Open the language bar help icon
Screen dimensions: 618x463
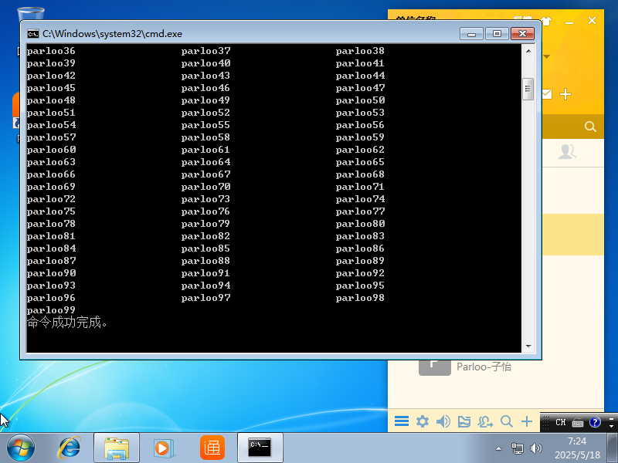595,422
